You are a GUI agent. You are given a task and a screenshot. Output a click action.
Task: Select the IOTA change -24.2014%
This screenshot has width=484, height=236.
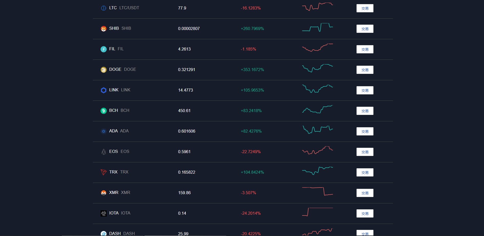pos(251,213)
